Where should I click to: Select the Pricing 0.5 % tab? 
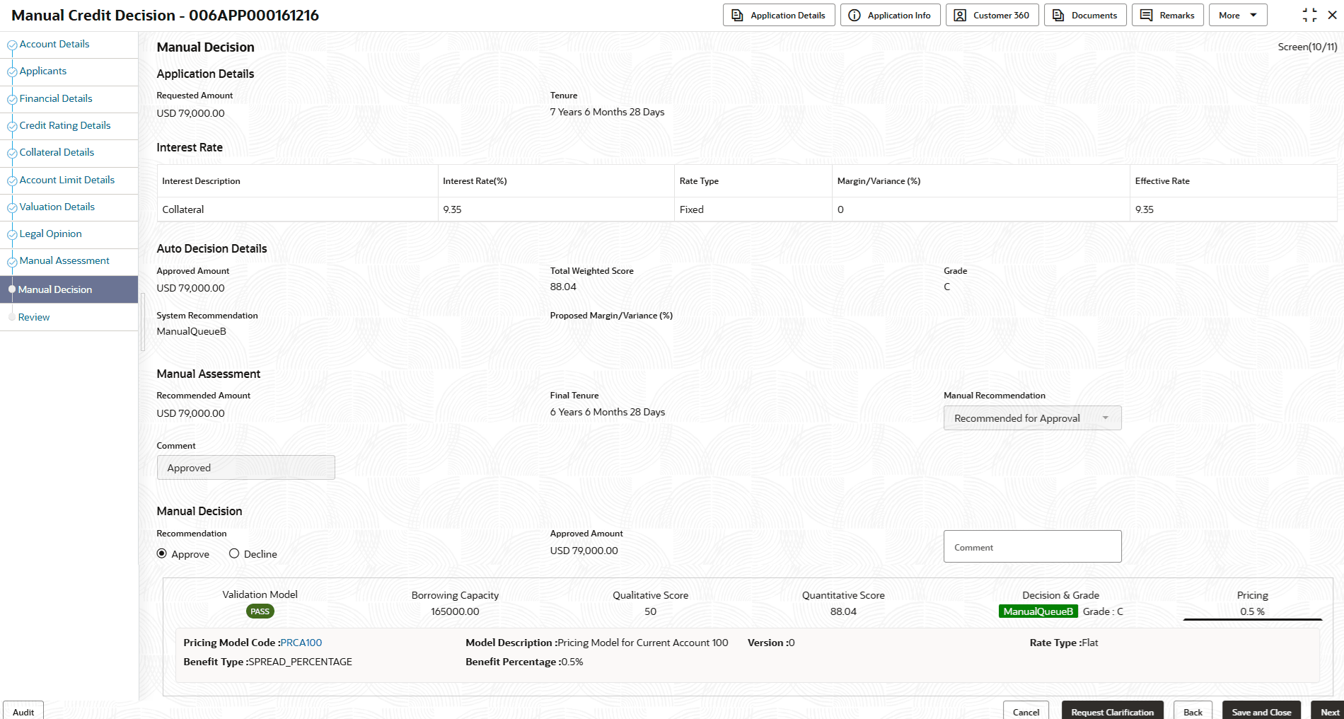click(1252, 604)
